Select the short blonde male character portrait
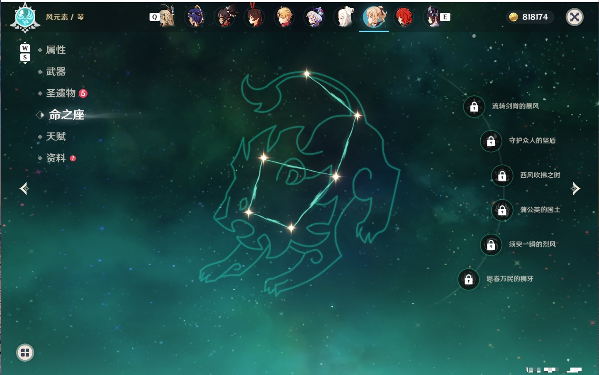This screenshot has height=375, width=599. (284, 17)
